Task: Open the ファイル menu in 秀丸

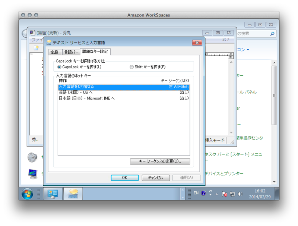Action: click(37, 40)
